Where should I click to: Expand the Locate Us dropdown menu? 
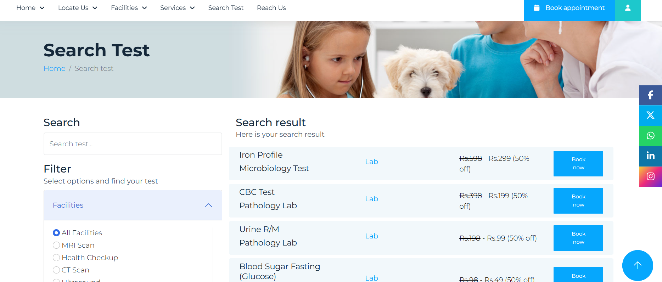[78, 8]
